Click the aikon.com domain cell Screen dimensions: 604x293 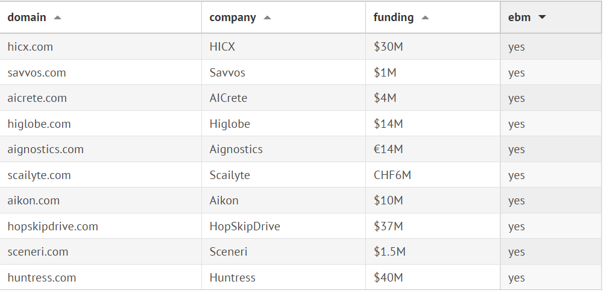click(34, 201)
